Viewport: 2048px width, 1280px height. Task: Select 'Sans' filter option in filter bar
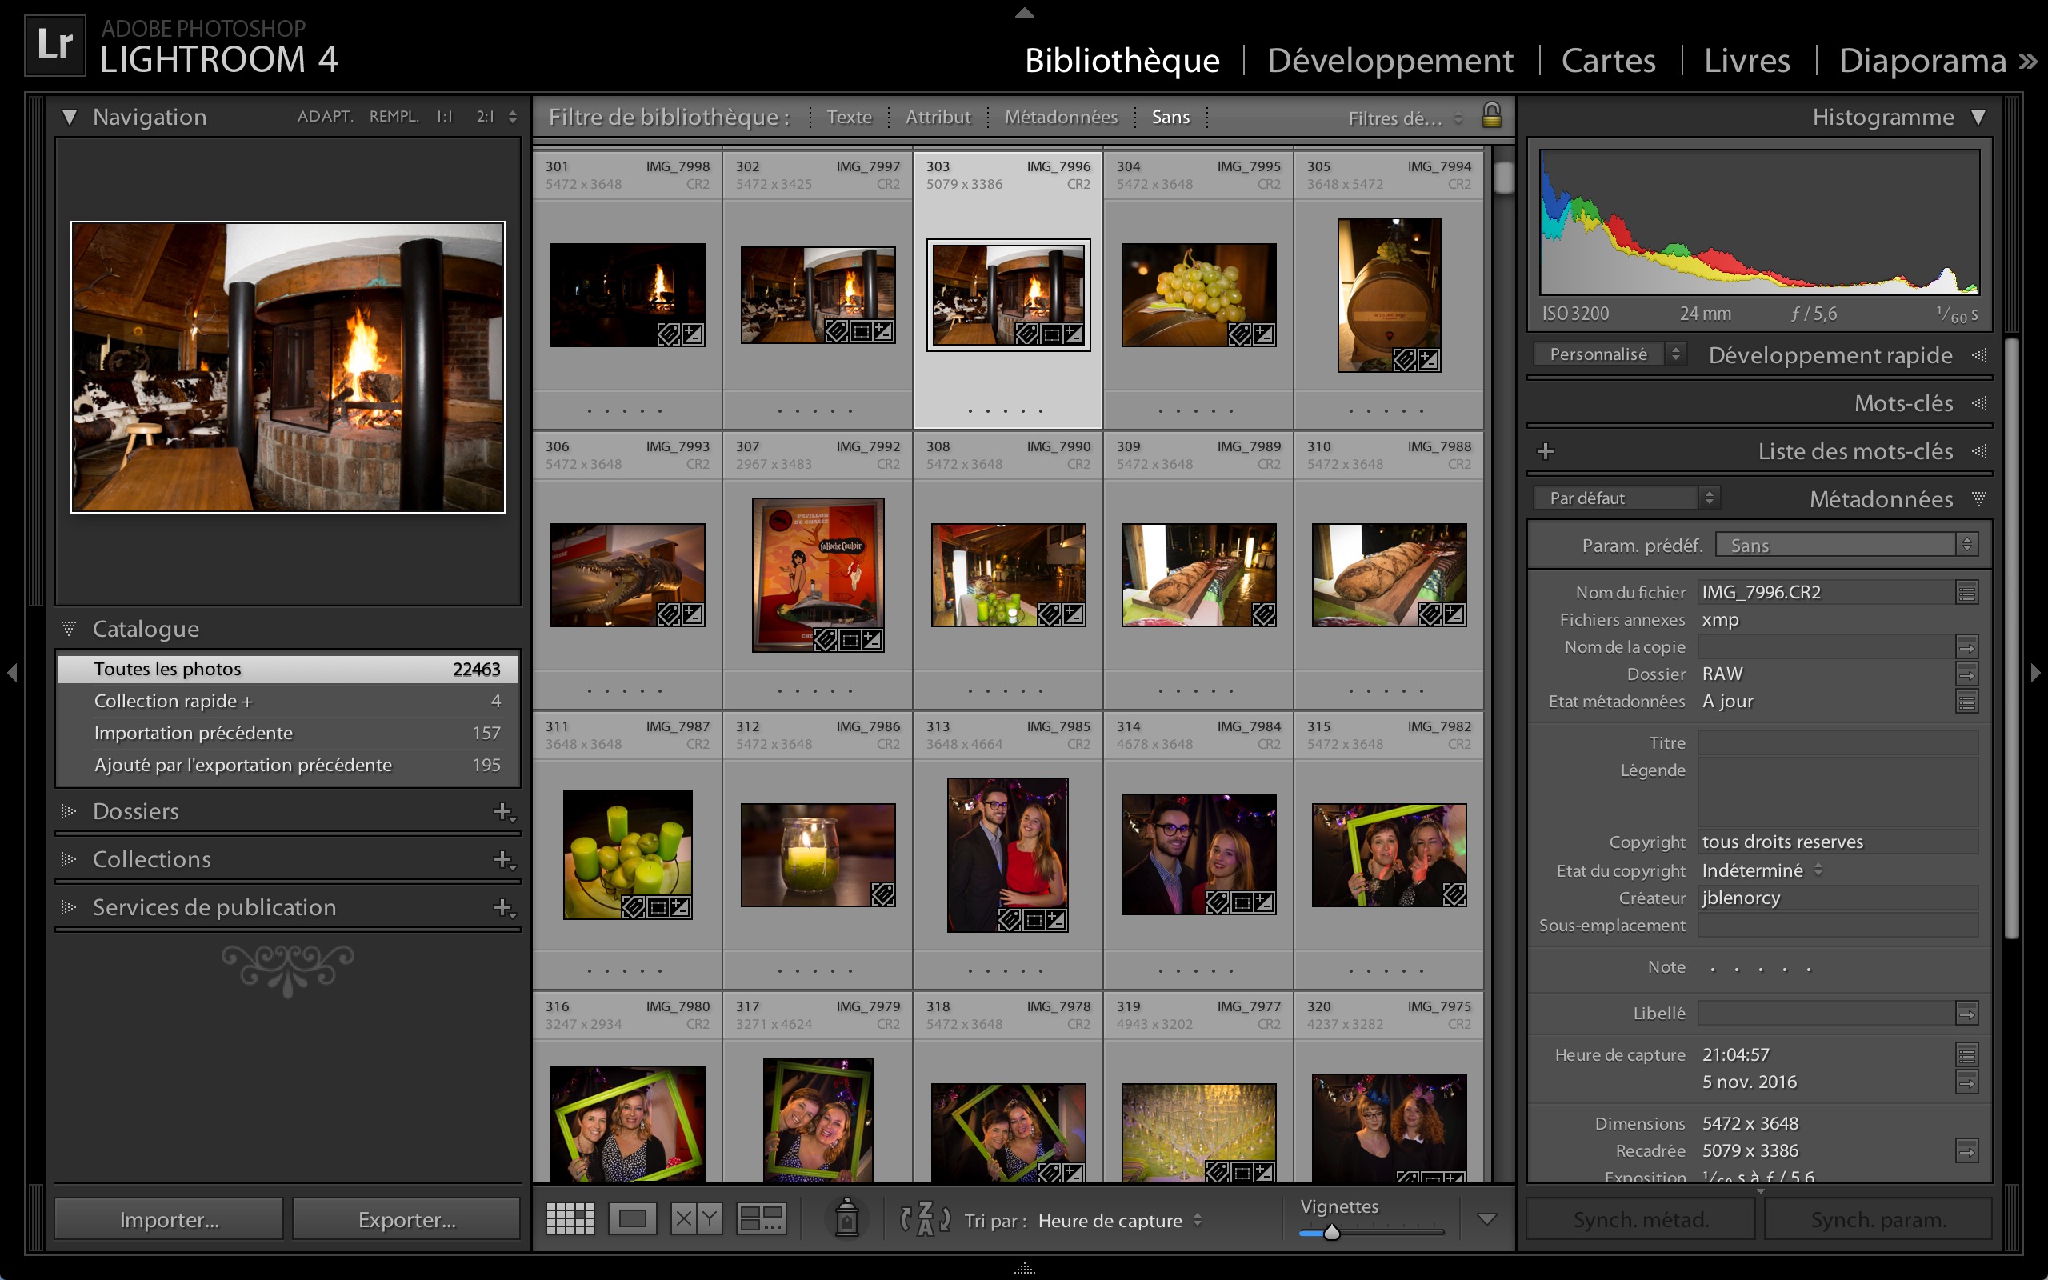(x=1170, y=117)
